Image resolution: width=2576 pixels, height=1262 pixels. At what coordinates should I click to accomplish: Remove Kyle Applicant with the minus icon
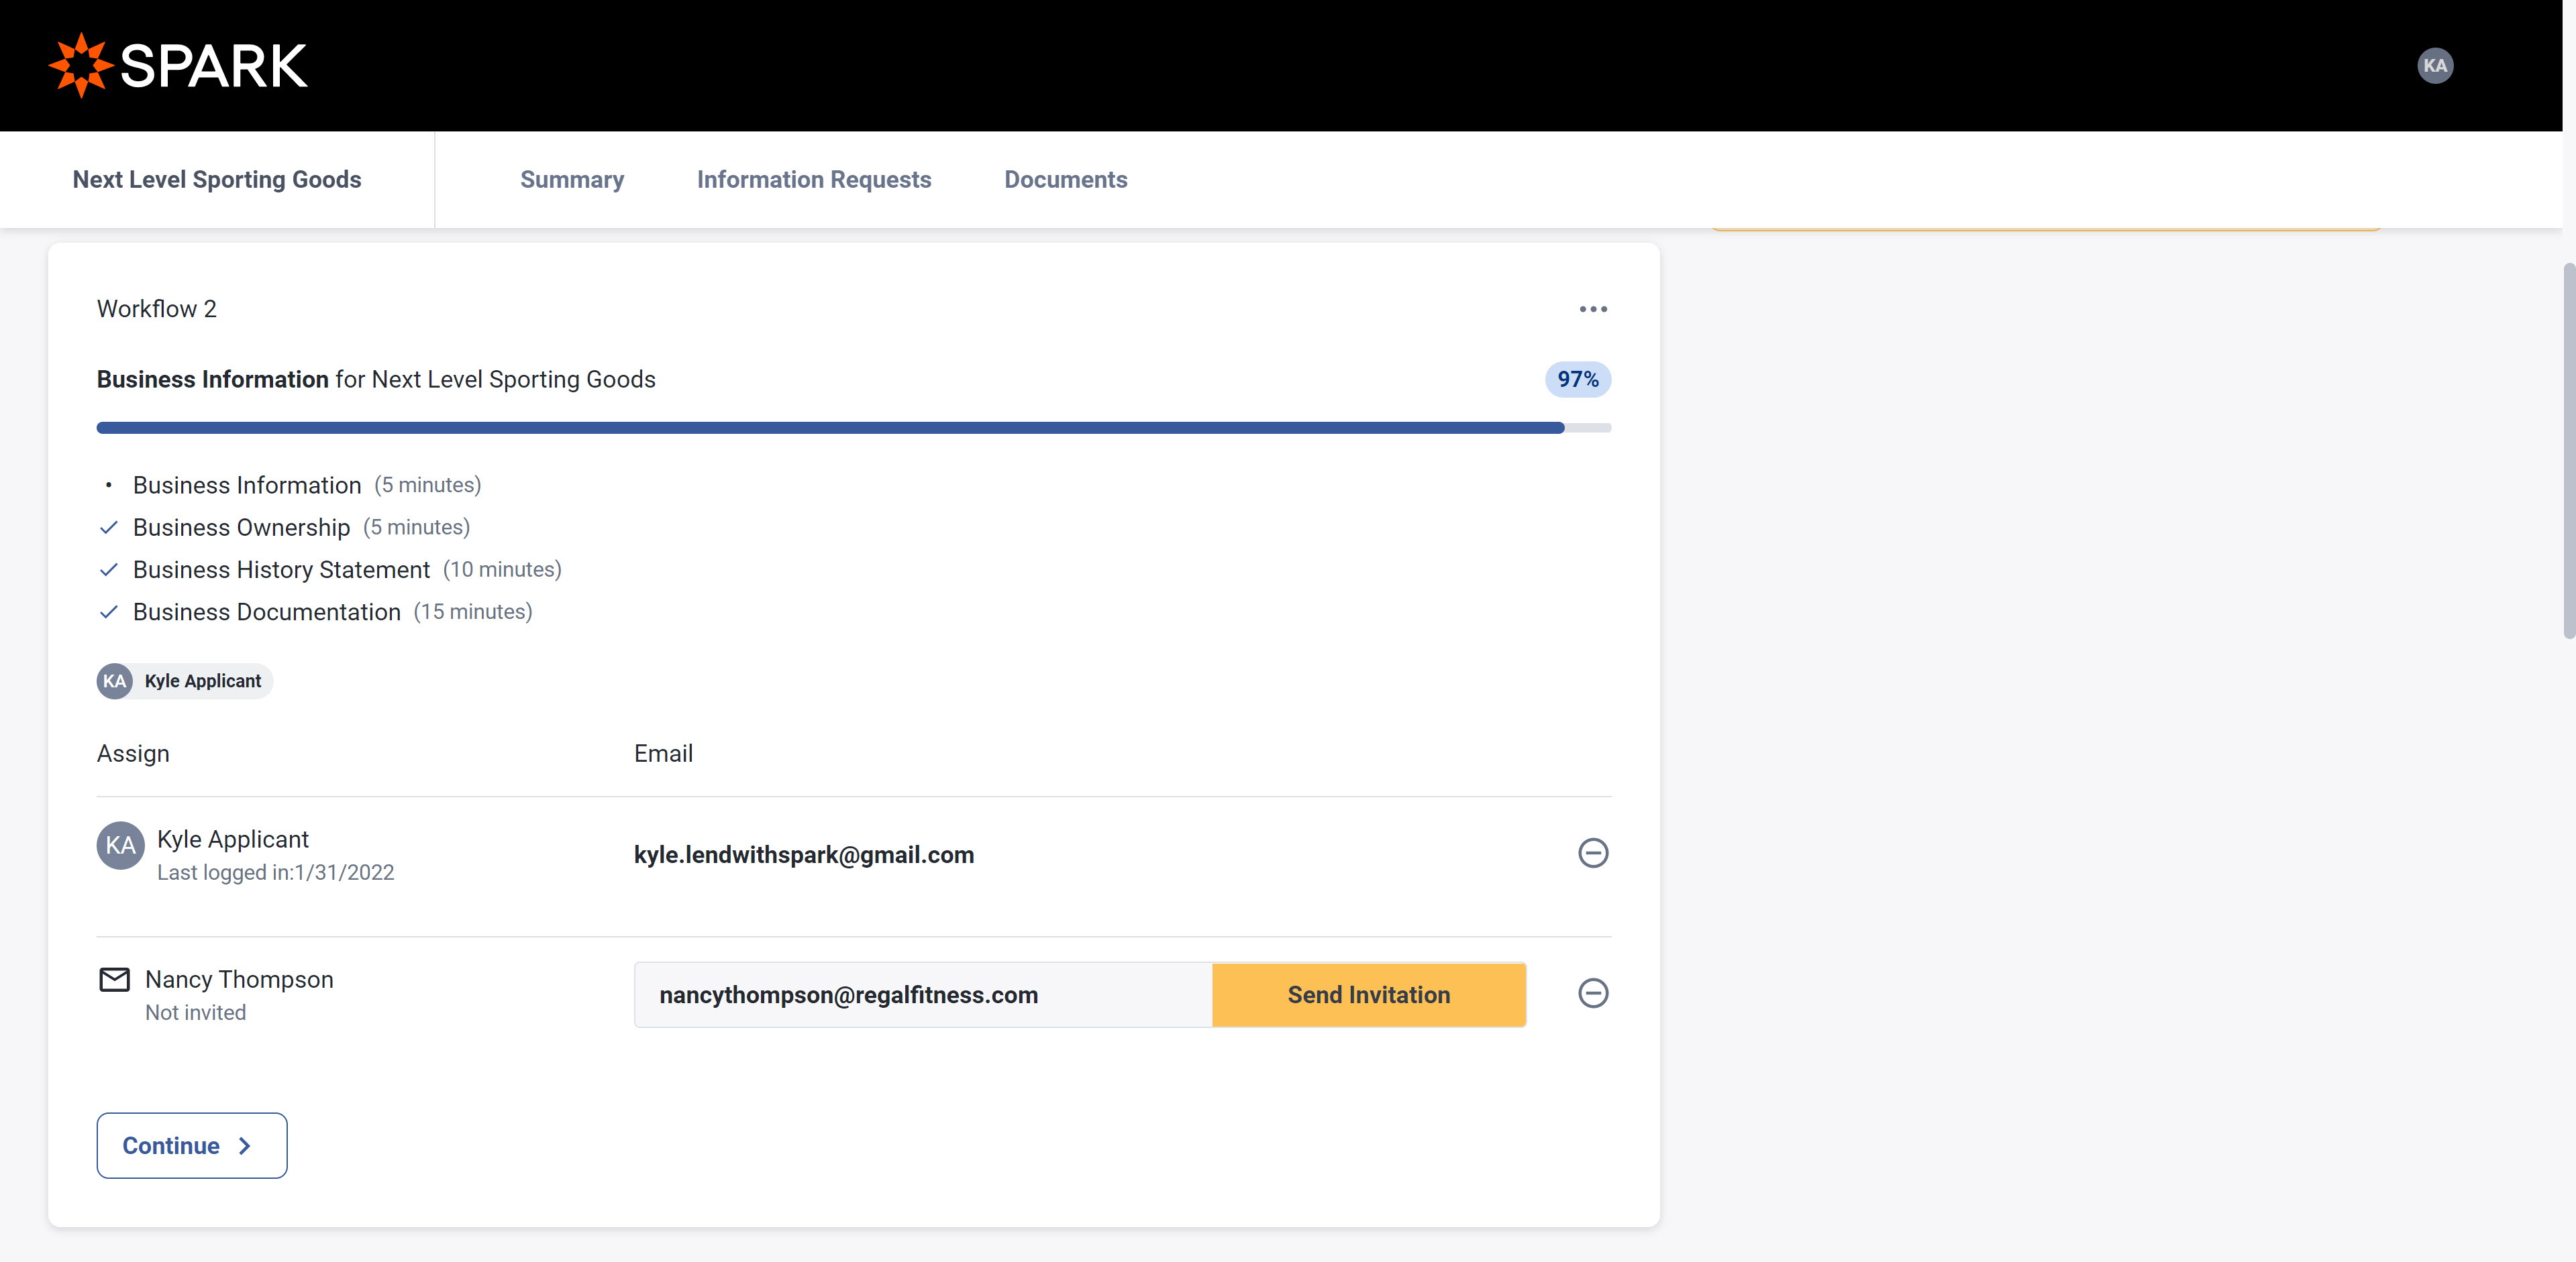click(x=1592, y=854)
